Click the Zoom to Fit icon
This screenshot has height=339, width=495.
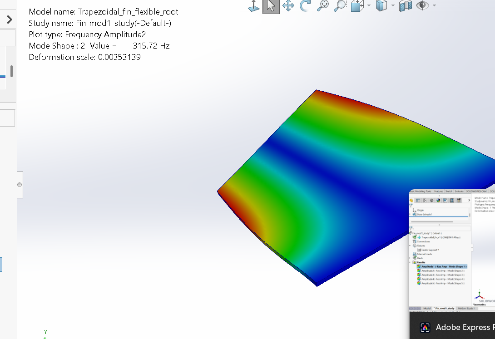click(x=322, y=6)
